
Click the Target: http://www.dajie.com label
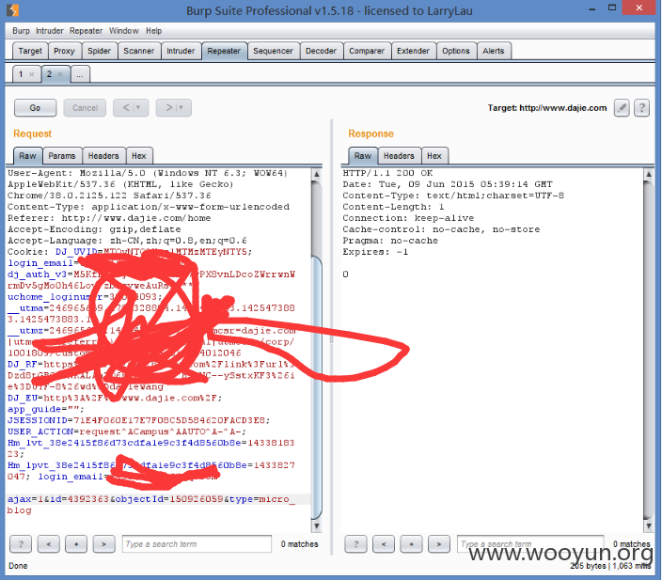point(547,108)
